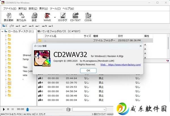This screenshot has width=170, height=116.
Task: Select the parent folder ".." row
Action: pyautogui.click(x=95, y=41)
